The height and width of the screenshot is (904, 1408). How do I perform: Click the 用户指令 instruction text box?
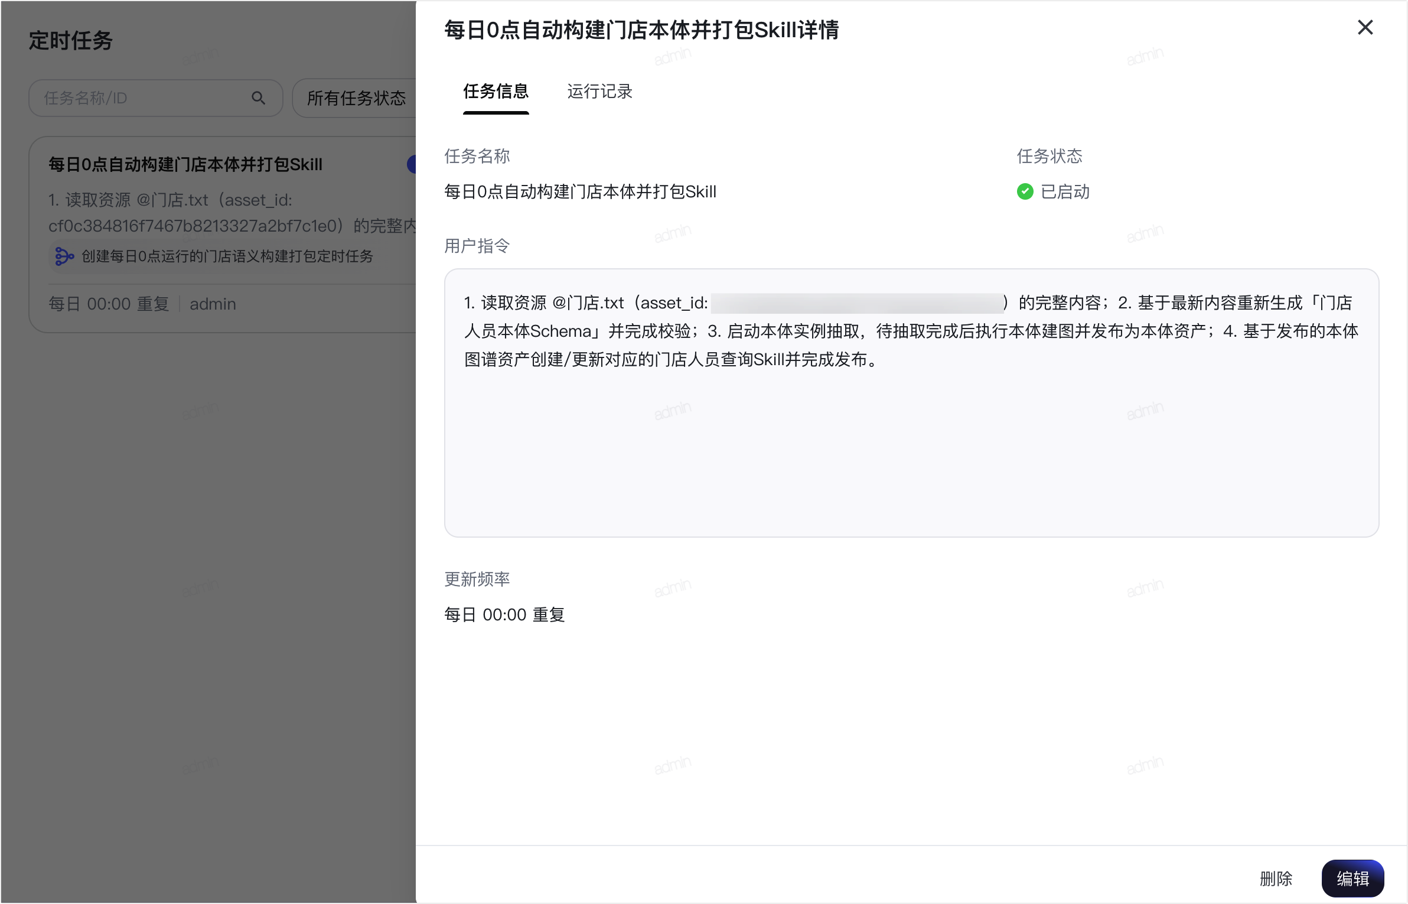point(911,403)
